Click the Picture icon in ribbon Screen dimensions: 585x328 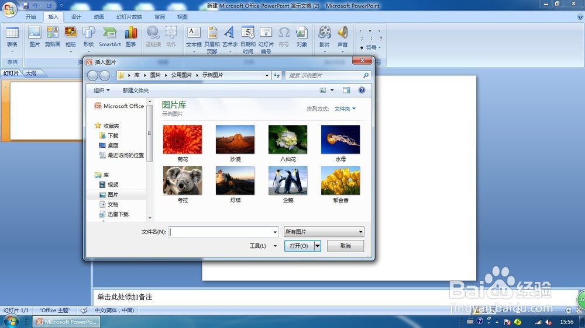(35, 37)
